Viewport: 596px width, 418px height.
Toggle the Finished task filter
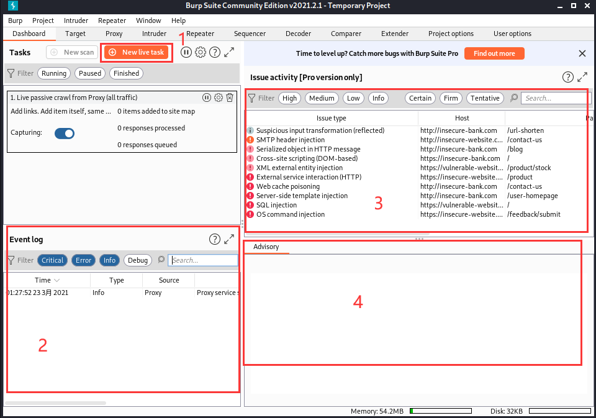[126, 73]
